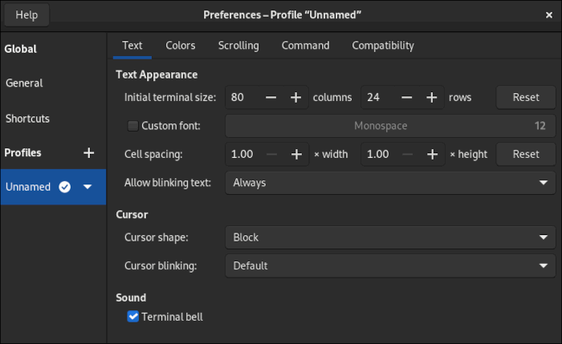The image size is (562, 344).
Task: Open the Cursor shape dropdown
Action: (x=390, y=237)
